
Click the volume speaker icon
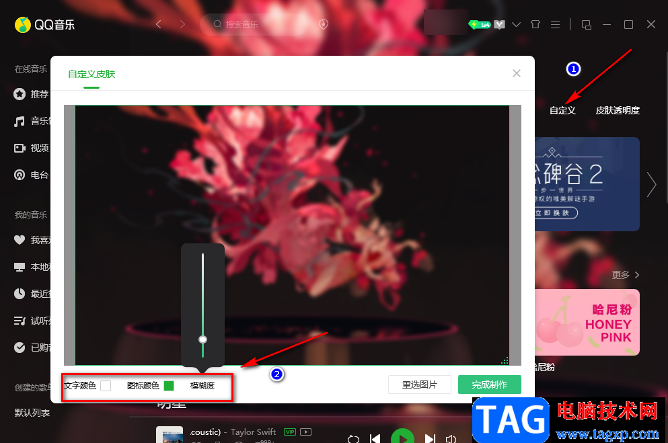451,438
